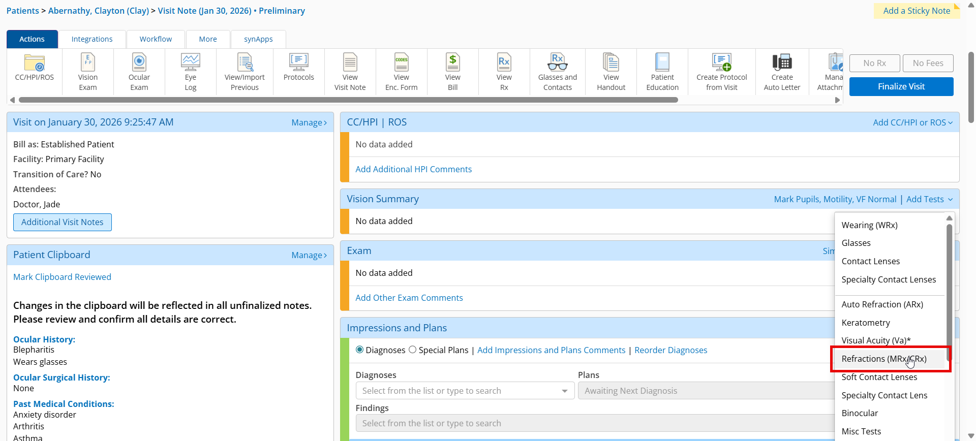The width and height of the screenshot is (976, 441).
Task: Expand the Add Tests dropdown
Action: 929,199
